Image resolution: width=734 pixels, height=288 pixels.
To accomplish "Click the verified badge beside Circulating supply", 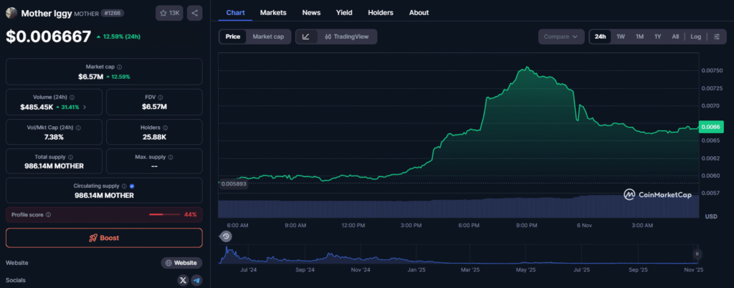I will coord(132,186).
